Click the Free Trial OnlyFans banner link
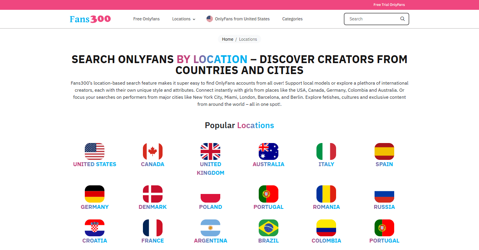The width and height of the screenshot is (479, 250). click(389, 5)
